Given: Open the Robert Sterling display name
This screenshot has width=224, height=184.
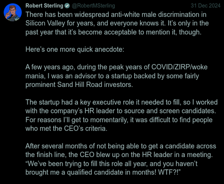Looking at the screenshot, I should 44,6.
